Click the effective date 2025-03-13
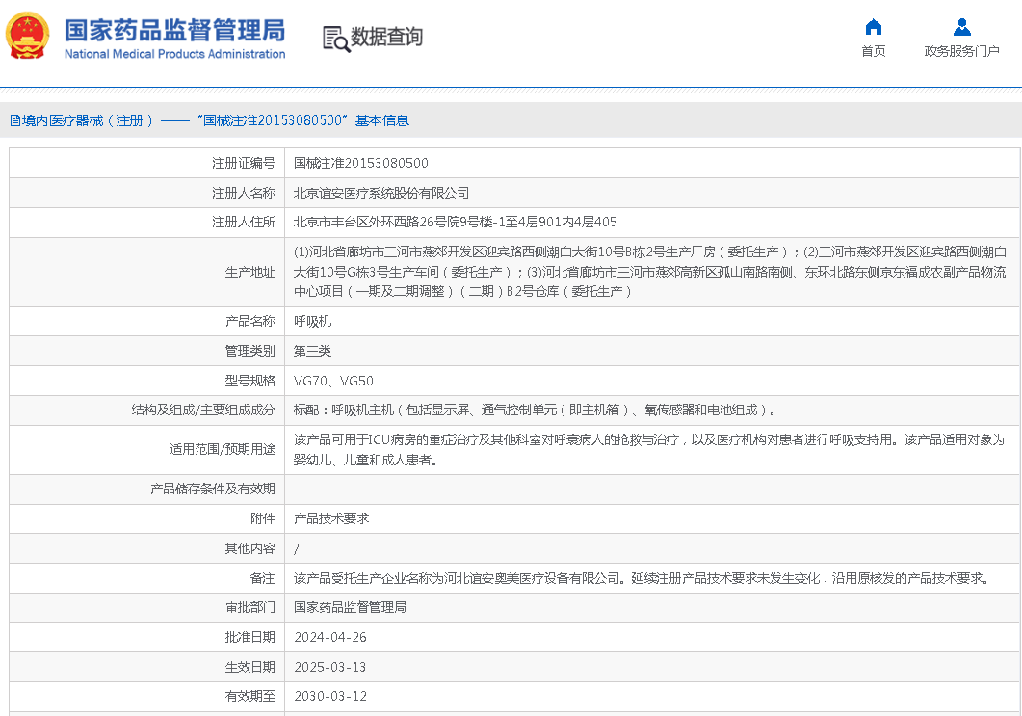The height and width of the screenshot is (716, 1022). click(330, 667)
